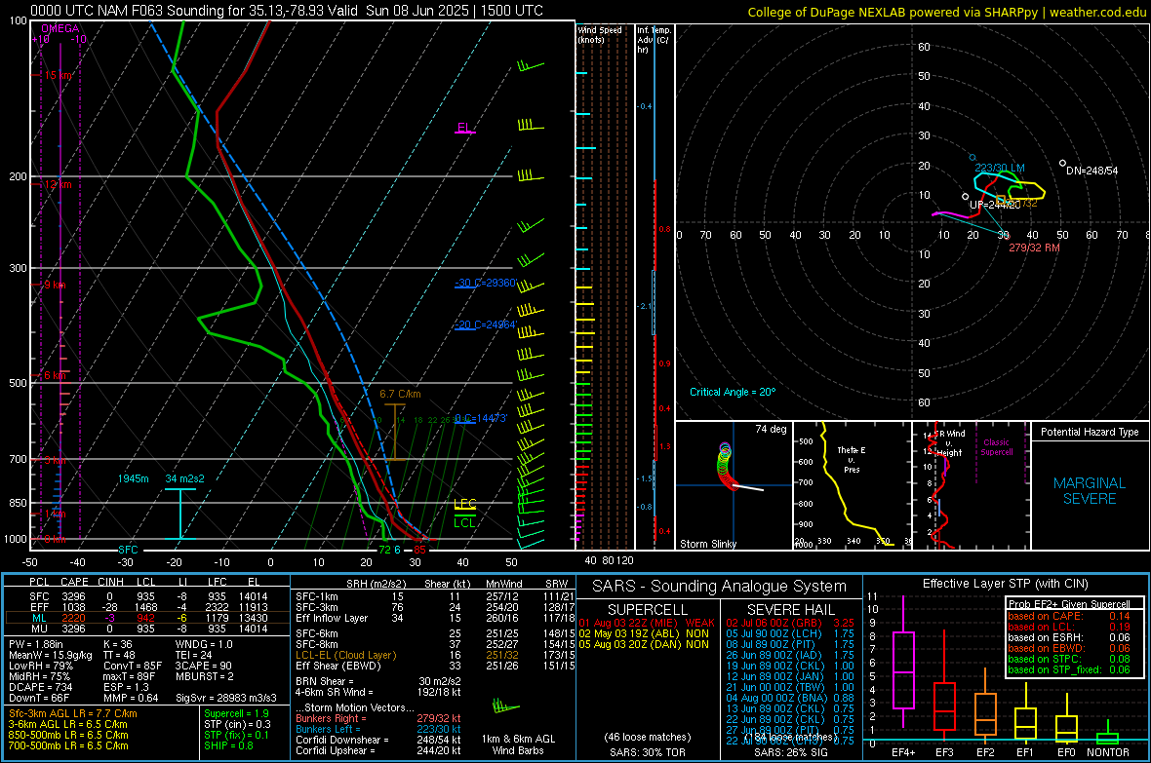Screen dimensions: 1151x763
Task: Select the magenta 'EL' marker on the skew-T
Action: 464,128
